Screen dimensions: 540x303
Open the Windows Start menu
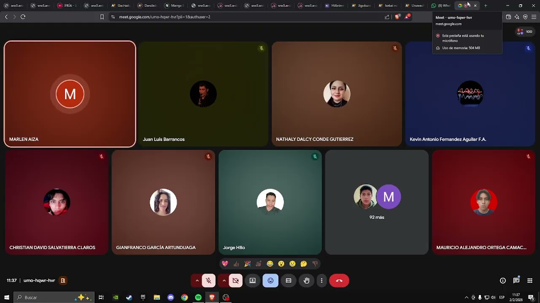coord(6,298)
